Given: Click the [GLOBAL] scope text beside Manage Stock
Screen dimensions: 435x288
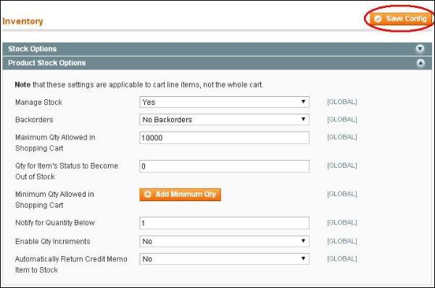Looking at the screenshot, I should coord(341,102).
